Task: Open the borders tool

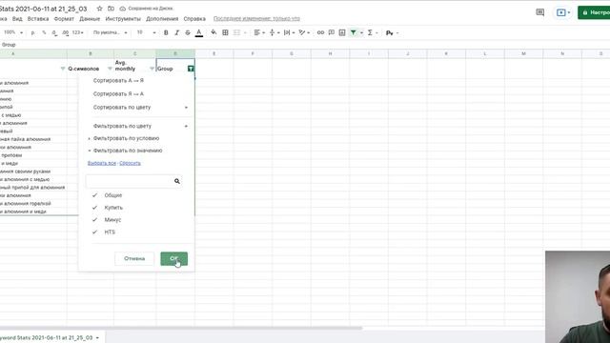Action: [x=225, y=32]
